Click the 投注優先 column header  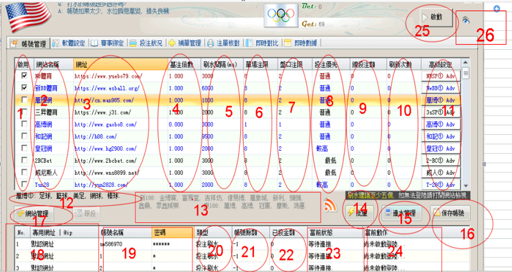(329, 65)
